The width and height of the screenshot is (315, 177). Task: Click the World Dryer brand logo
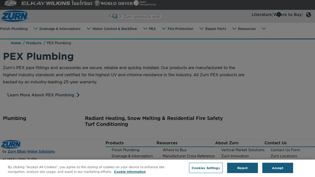click(113, 3)
